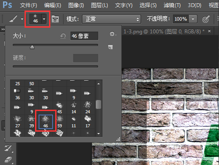This screenshot has height=165, width=219.
Task: Enable pressure-for-opacity tablet icon
Action: click(x=206, y=19)
